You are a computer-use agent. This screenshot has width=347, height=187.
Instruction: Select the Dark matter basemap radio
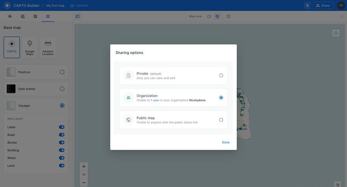tap(62, 89)
